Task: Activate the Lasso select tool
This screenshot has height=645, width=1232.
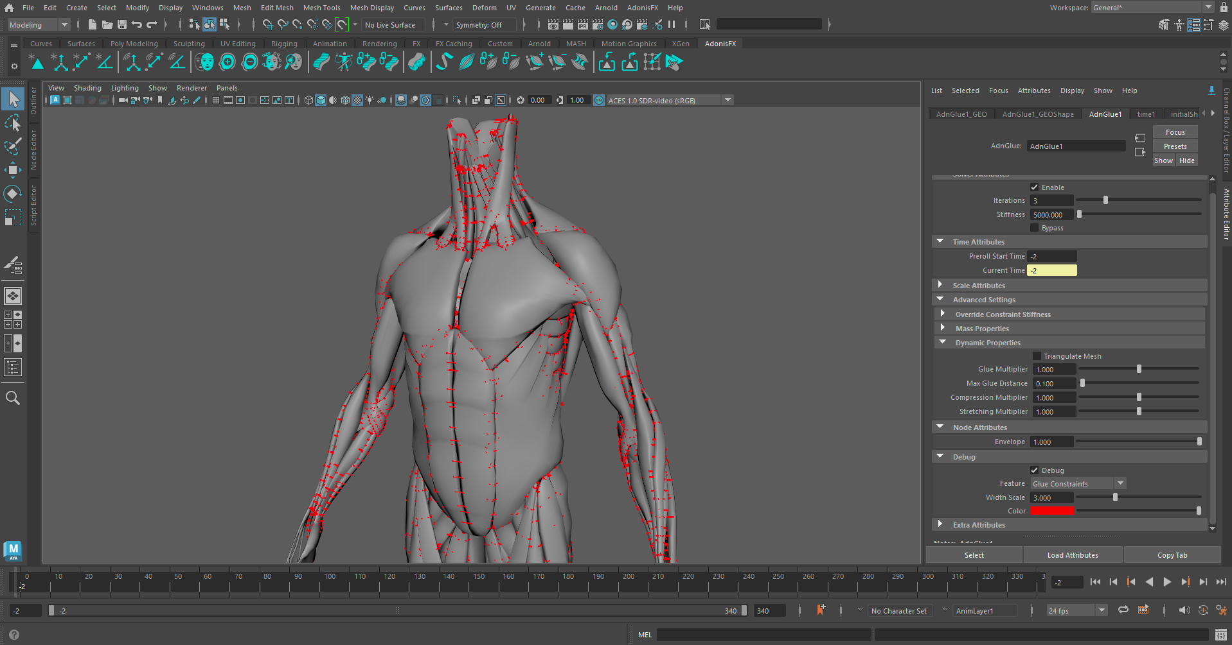Action: tap(13, 123)
